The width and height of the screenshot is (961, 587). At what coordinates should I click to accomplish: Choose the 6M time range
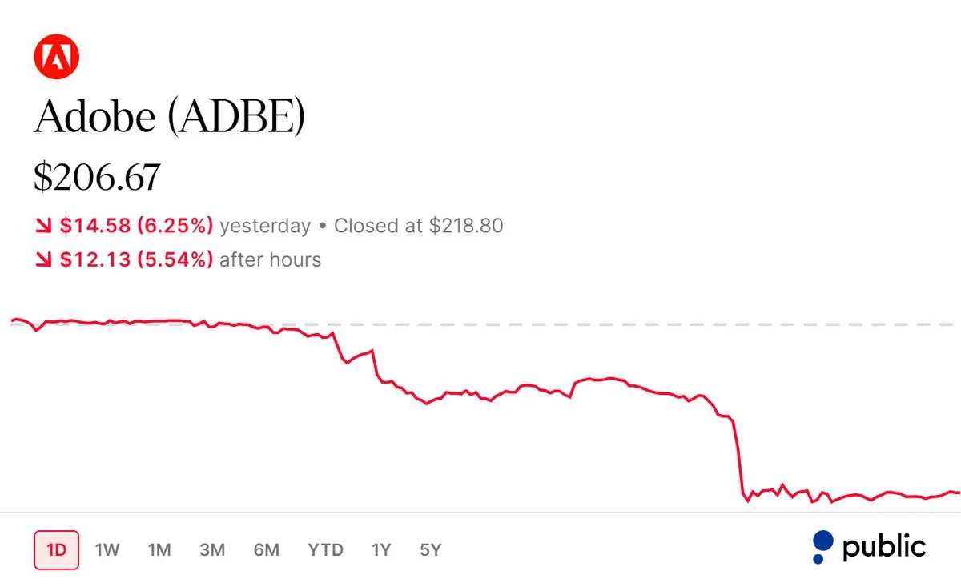pyautogui.click(x=267, y=550)
